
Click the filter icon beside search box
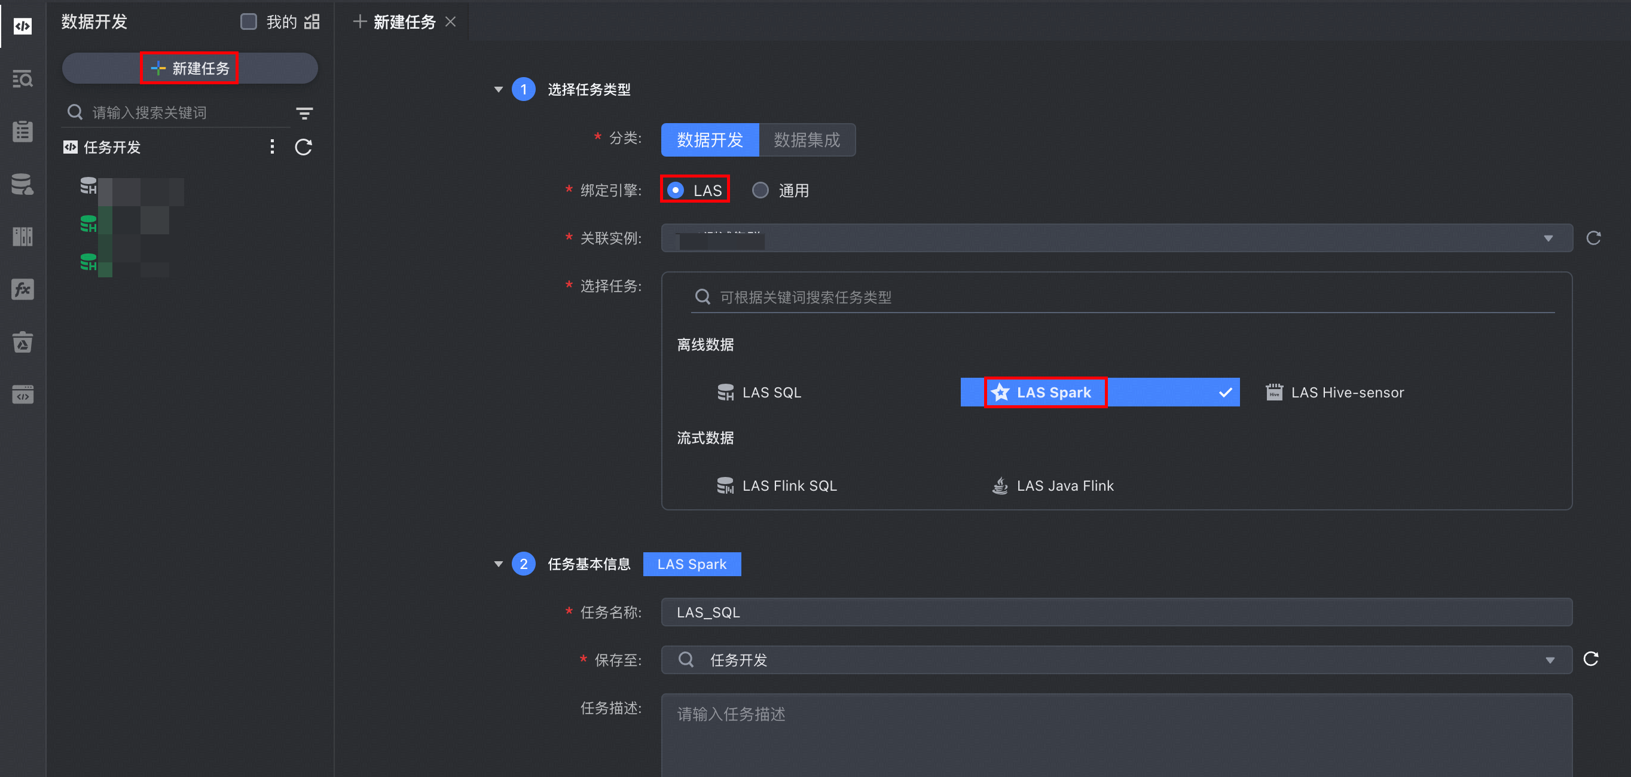tap(304, 113)
